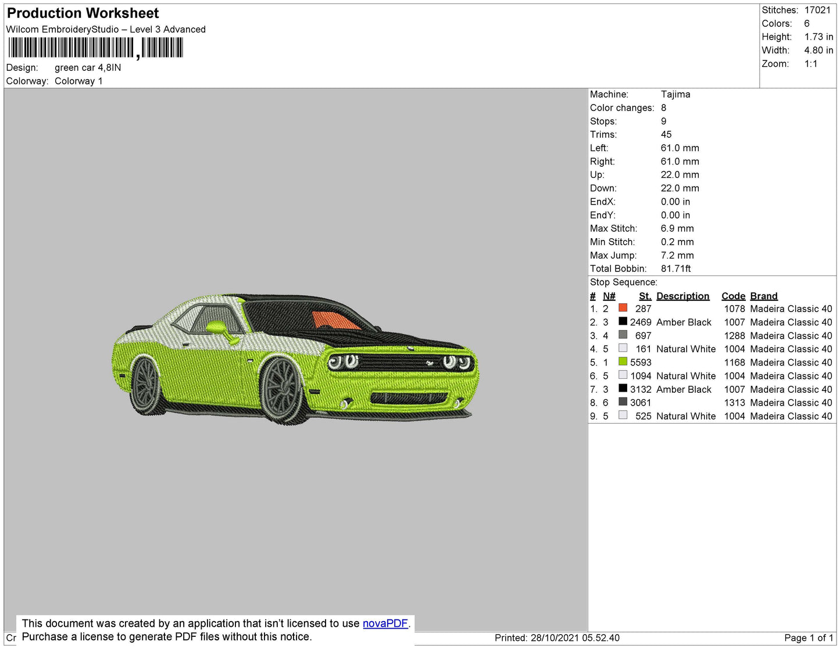The height and width of the screenshot is (649, 840).
Task: Click the design name green car 4,8IN
Action: click(x=88, y=67)
